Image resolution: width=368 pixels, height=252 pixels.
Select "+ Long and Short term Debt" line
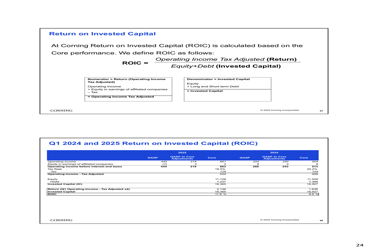213,86
